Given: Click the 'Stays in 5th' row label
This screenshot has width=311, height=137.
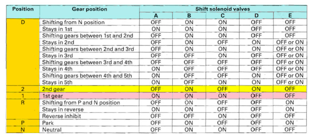Looking at the screenshot, I should point(57,82).
